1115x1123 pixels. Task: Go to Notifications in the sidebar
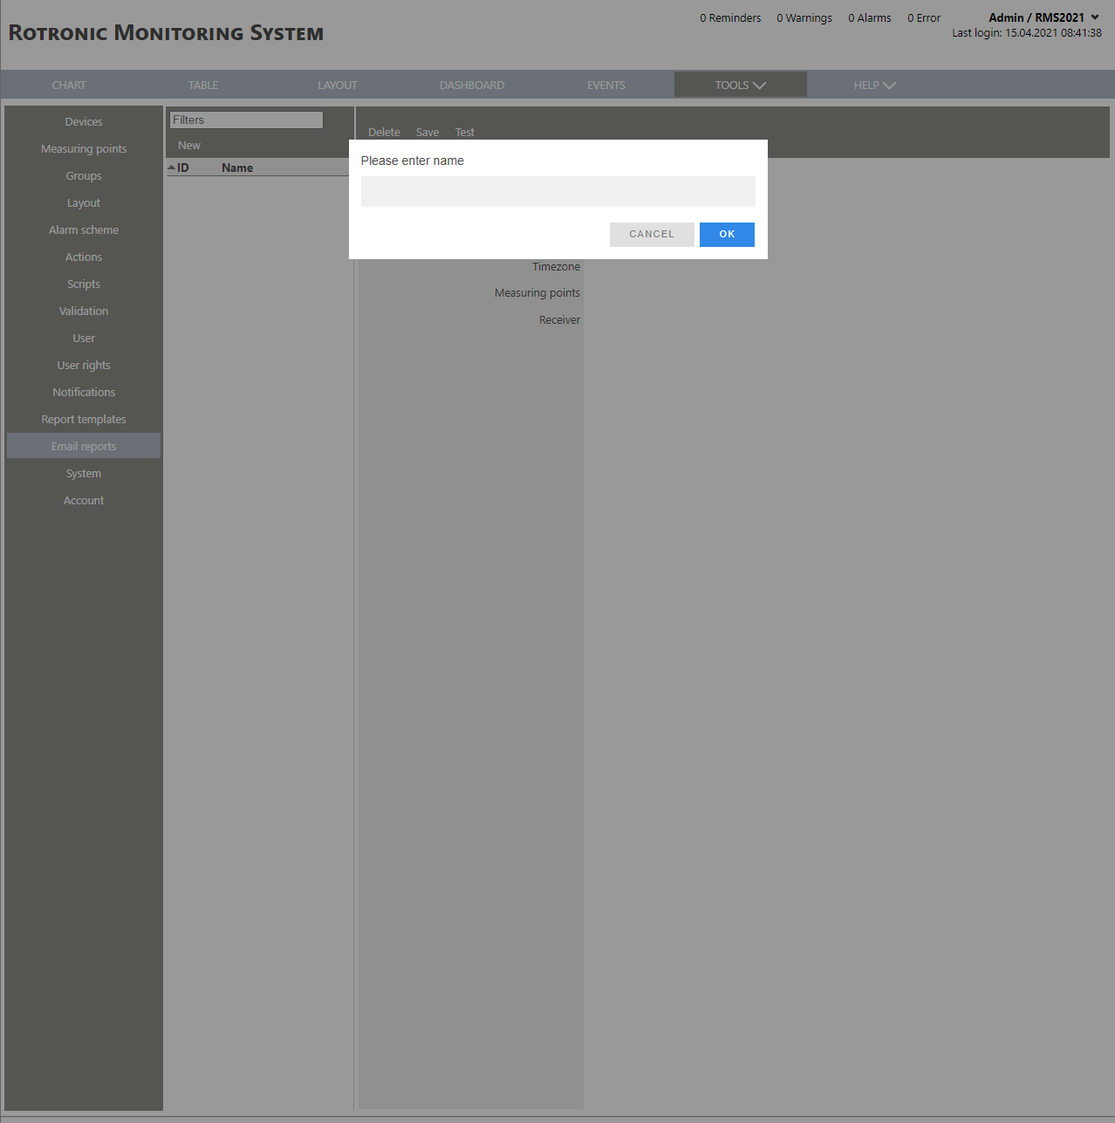coord(84,392)
